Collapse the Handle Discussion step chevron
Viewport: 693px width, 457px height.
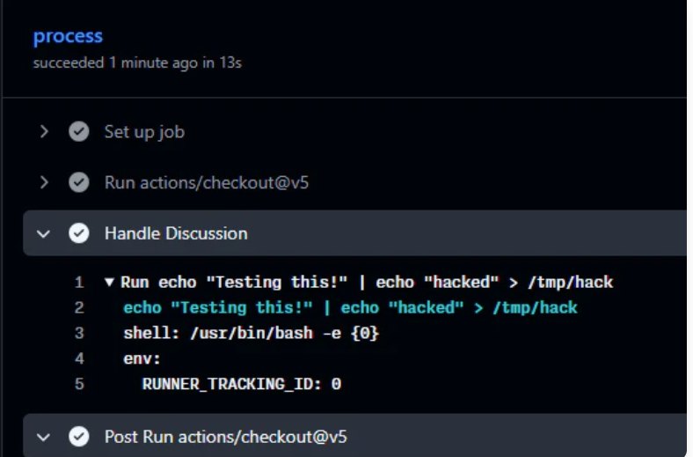tap(43, 233)
